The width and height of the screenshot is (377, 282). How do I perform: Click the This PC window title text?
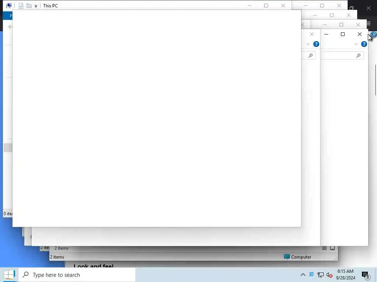click(50, 6)
